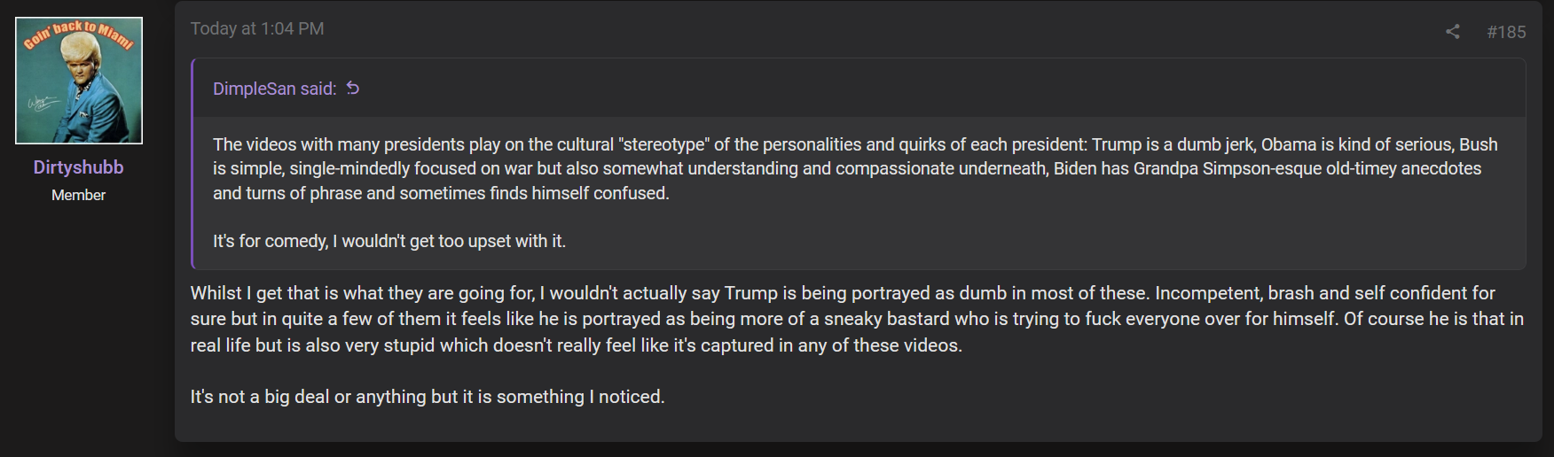Click the 'DimpleSan said:' quote attribution
This screenshot has height=457, width=1554.
tap(275, 89)
